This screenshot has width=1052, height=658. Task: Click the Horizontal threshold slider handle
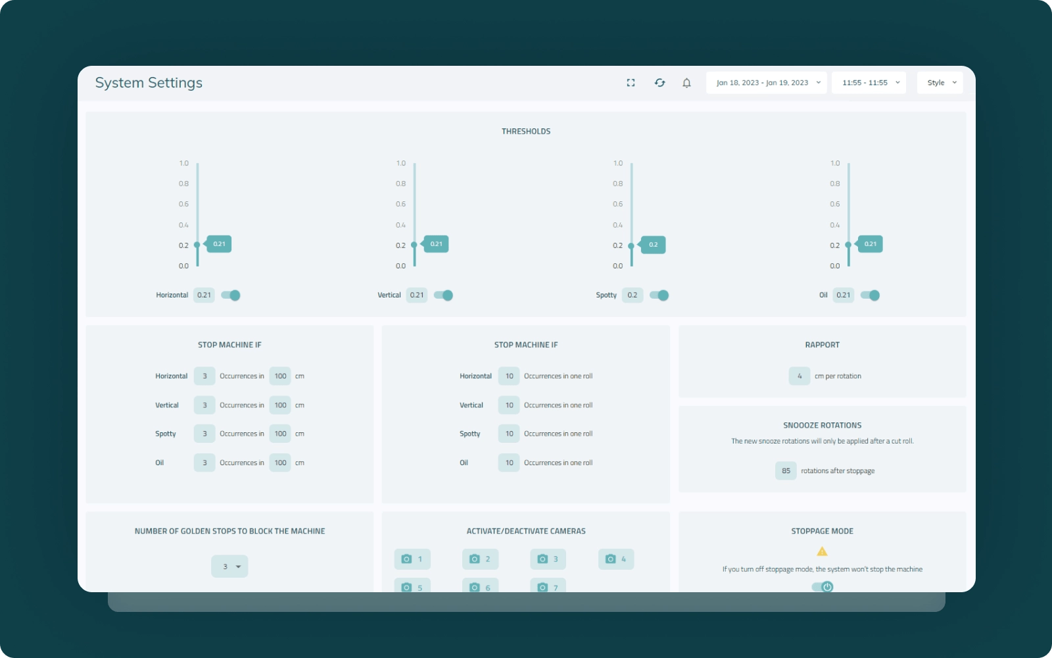pos(197,245)
